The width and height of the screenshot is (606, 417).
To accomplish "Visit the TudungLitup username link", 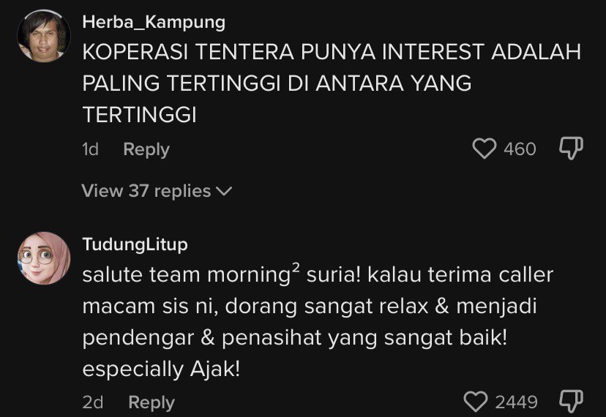I will [135, 244].
